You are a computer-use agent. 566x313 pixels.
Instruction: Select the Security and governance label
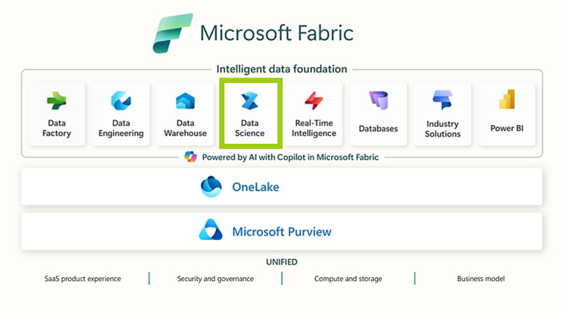215,279
